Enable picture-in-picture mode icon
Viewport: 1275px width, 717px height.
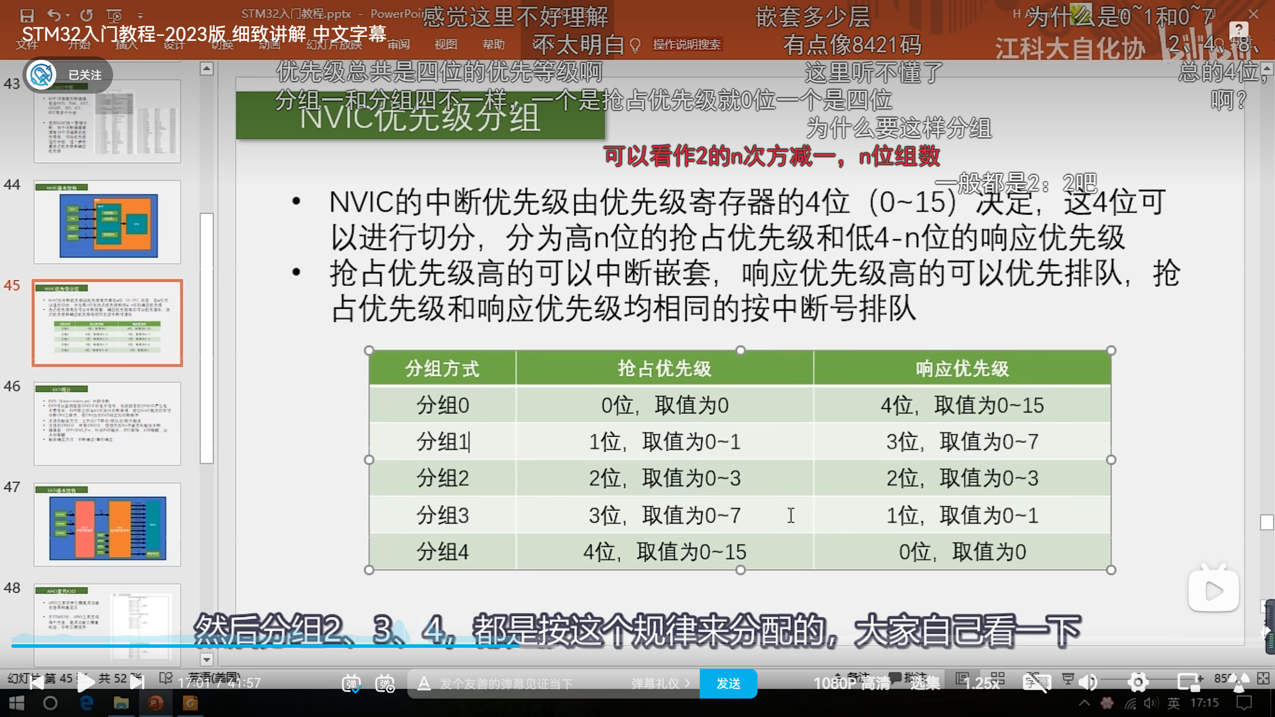point(1189,683)
